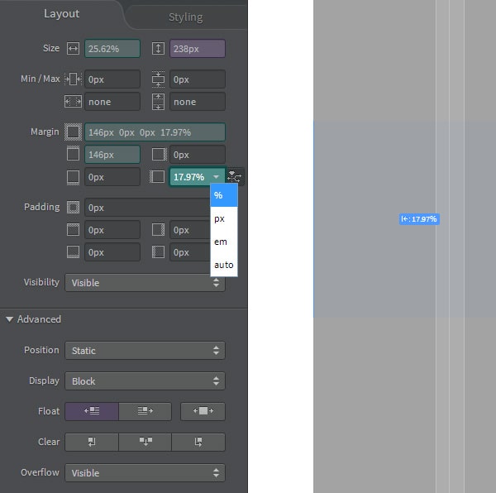
Task: Switch to the Styling tab
Action: tap(186, 17)
